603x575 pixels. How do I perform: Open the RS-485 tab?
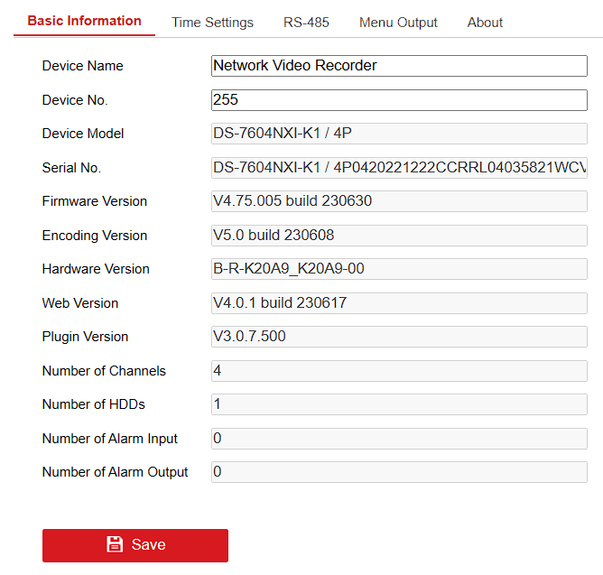(x=306, y=23)
